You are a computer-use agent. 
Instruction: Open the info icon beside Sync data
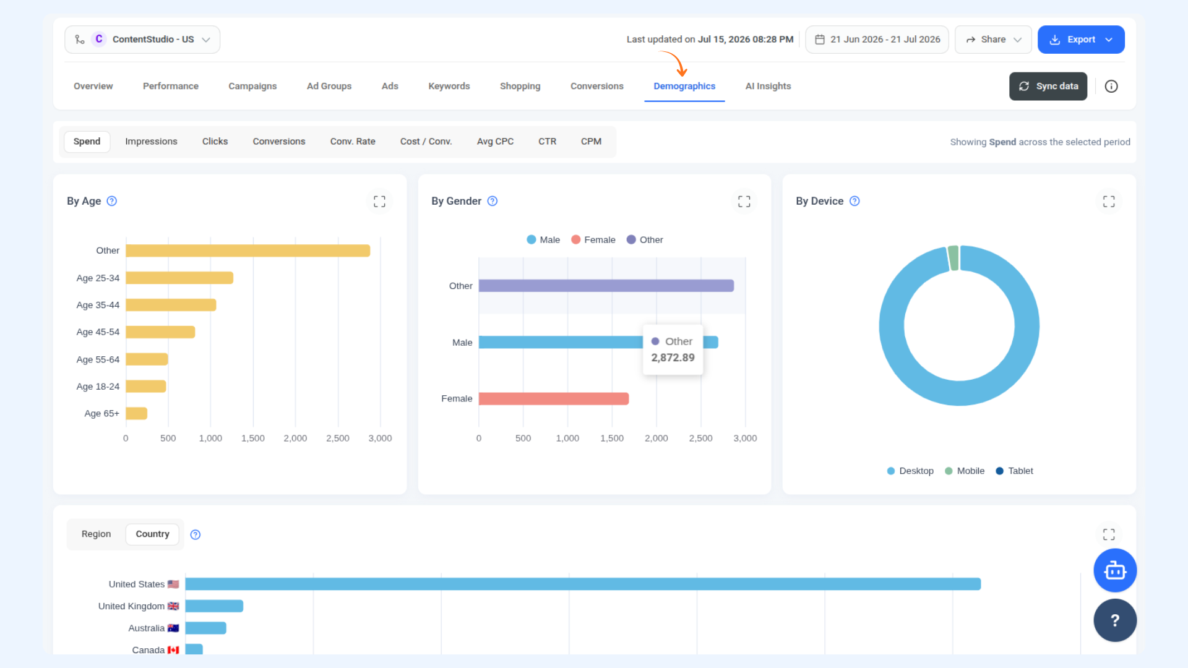[1111, 87]
